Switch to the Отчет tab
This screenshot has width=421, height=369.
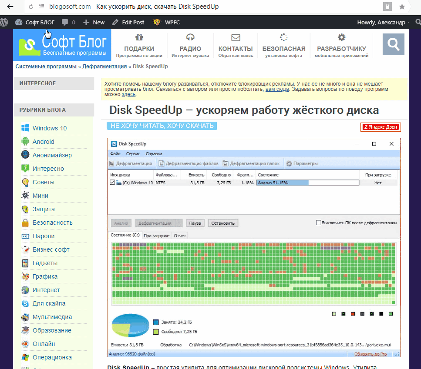(x=180, y=236)
